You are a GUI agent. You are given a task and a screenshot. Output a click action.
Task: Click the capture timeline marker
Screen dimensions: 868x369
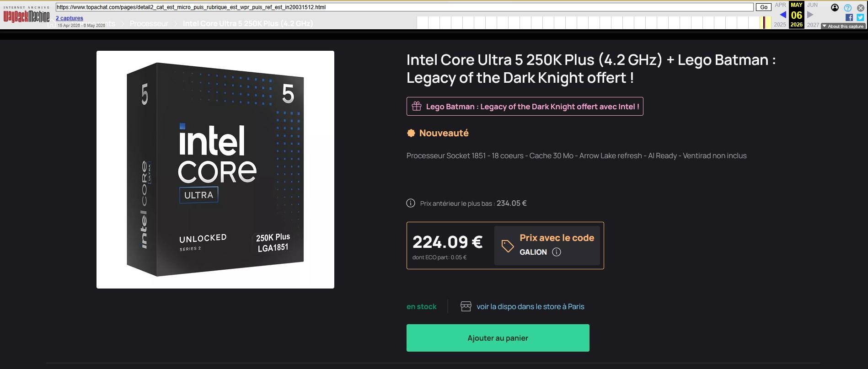pyautogui.click(x=765, y=22)
